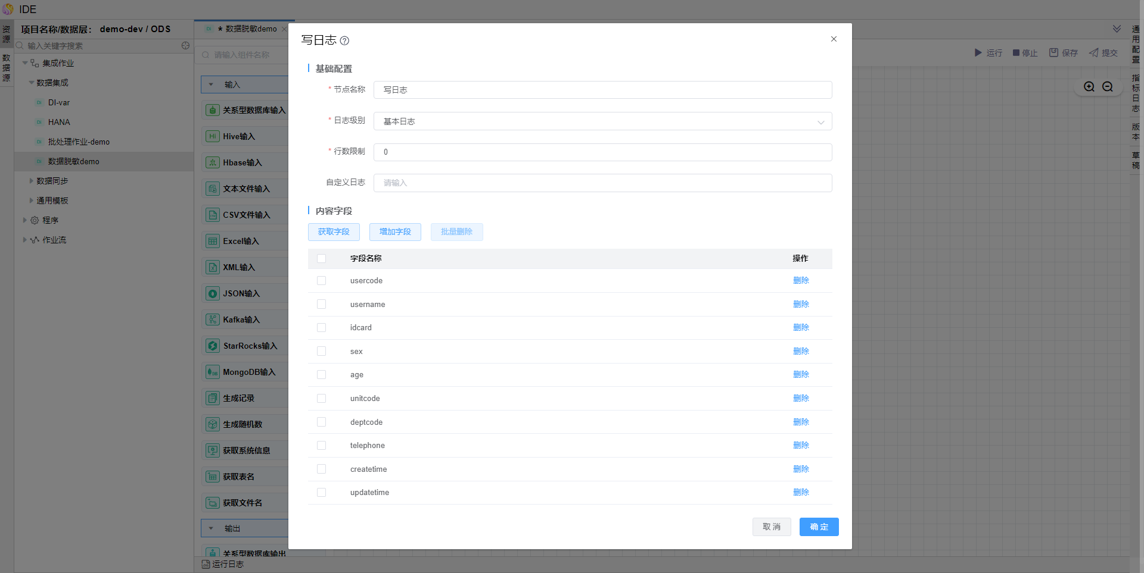
Task: Expand the 数据同步 tree node
Action: point(32,181)
